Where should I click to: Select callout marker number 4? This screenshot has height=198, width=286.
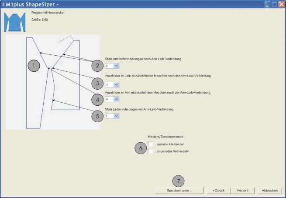pyautogui.click(x=97, y=100)
